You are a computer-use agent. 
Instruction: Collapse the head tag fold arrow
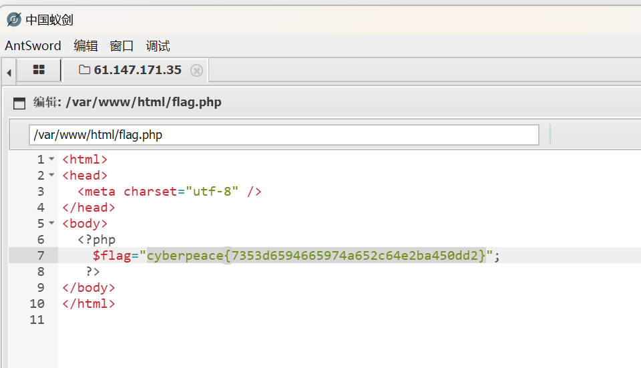(x=51, y=174)
